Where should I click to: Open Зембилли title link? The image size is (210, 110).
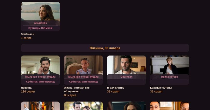click(x=27, y=34)
